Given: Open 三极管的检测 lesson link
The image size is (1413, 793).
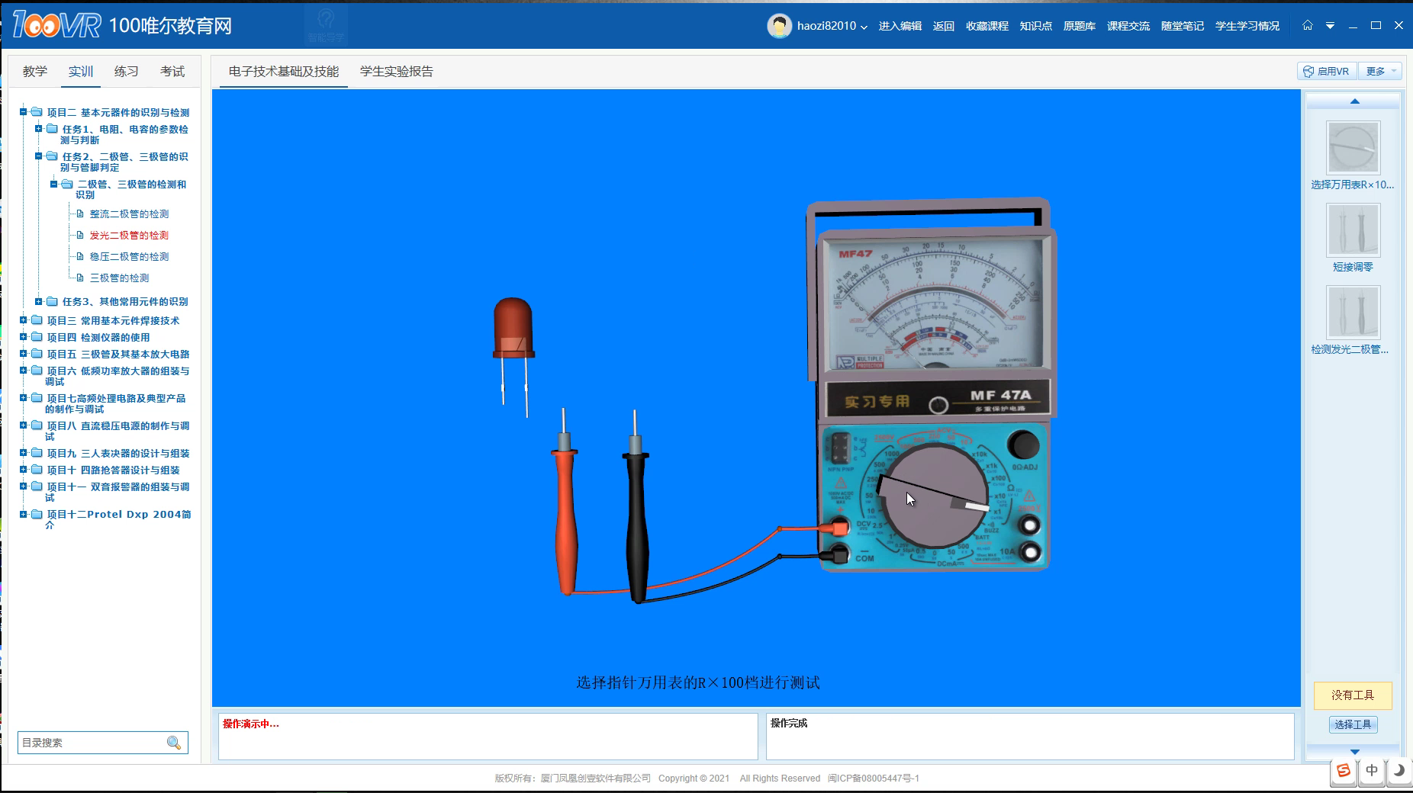Looking at the screenshot, I should (119, 278).
